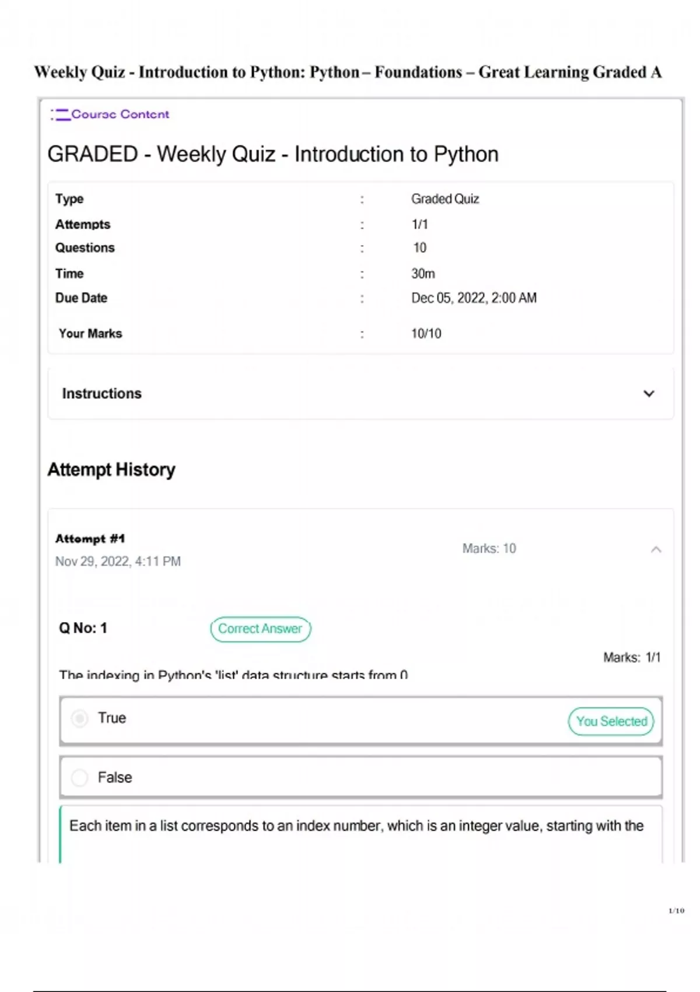Click the Correct Answer badge
The image size is (700, 992).
261,629
